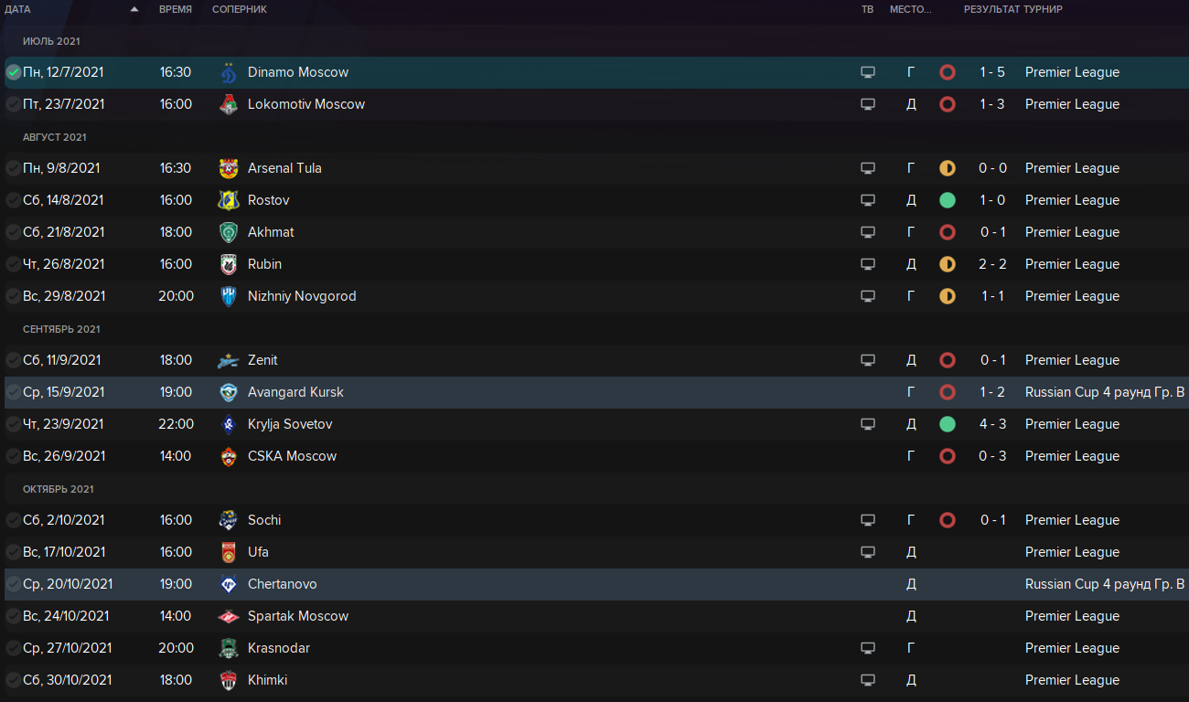Click the Spartak Moscow club badge

(229, 617)
